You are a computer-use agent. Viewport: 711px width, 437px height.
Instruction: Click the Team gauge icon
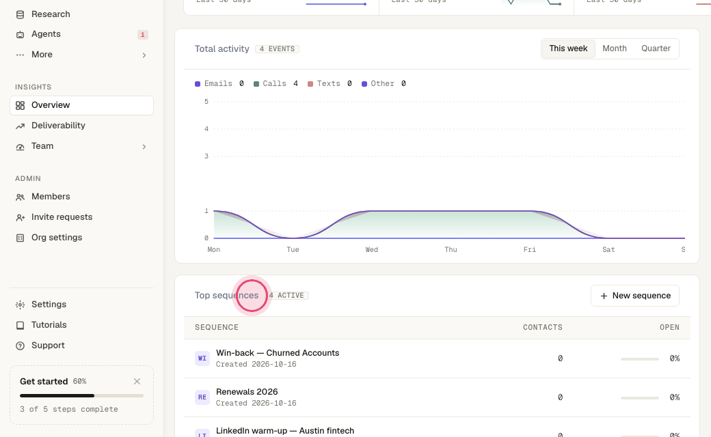pyautogui.click(x=20, y=147)
